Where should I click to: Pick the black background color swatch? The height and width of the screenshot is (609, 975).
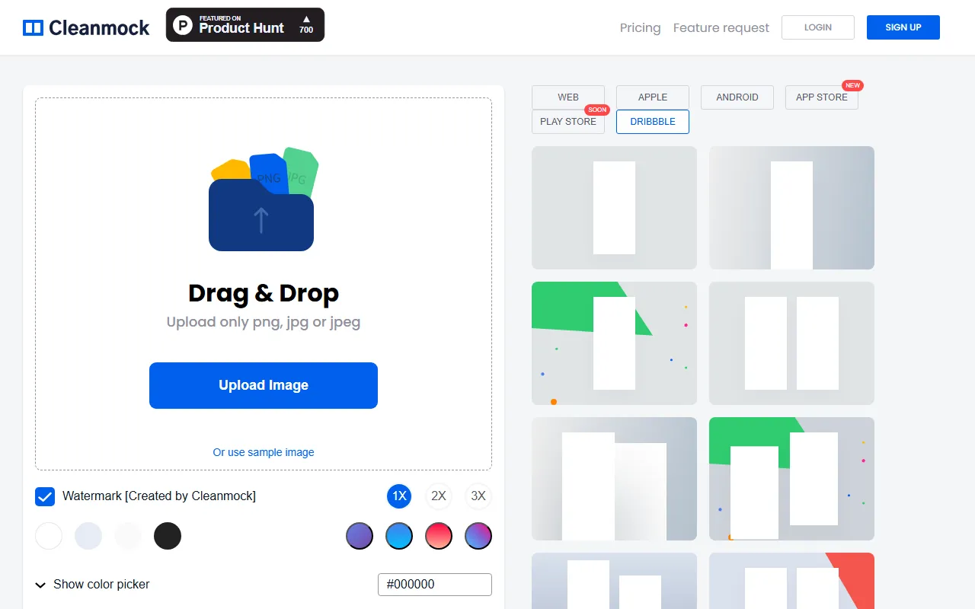click(x=168, y=536)
